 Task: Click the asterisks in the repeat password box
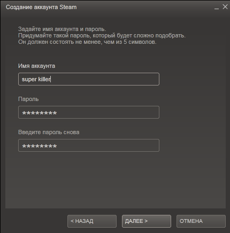point(40,146)
